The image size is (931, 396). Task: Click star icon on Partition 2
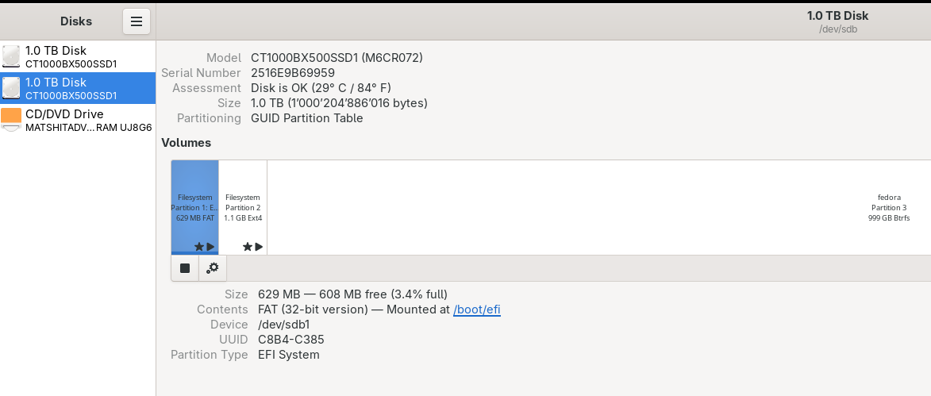coord(248,247)
